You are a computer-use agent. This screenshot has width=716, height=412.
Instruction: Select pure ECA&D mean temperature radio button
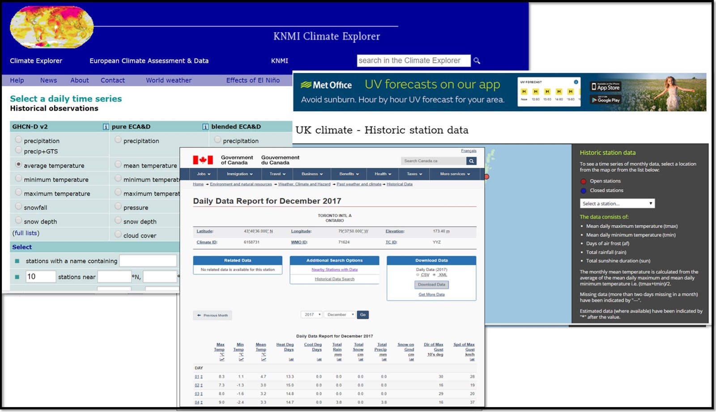[118, 165]
